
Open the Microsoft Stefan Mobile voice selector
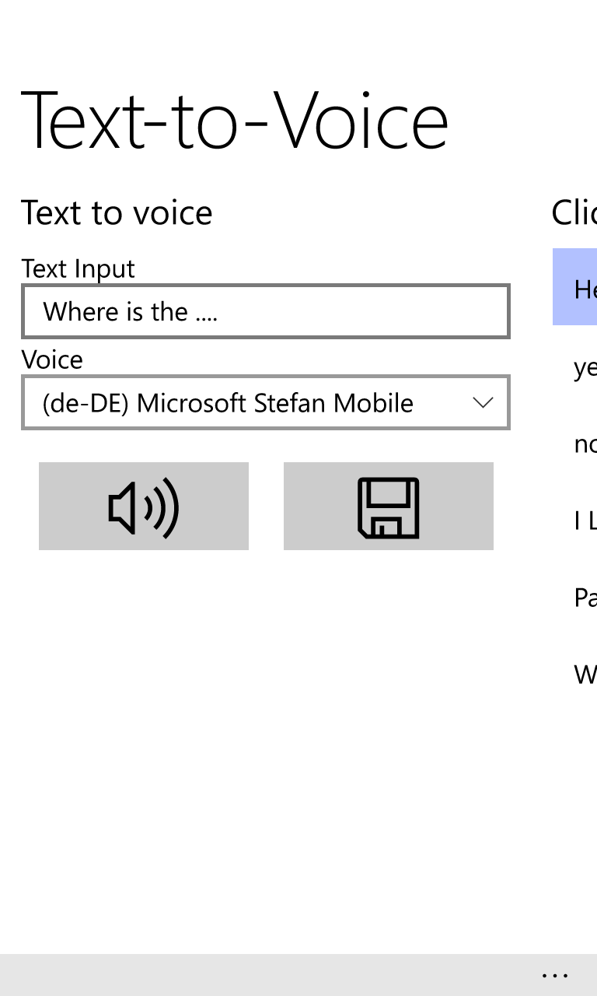pos(264,403)
